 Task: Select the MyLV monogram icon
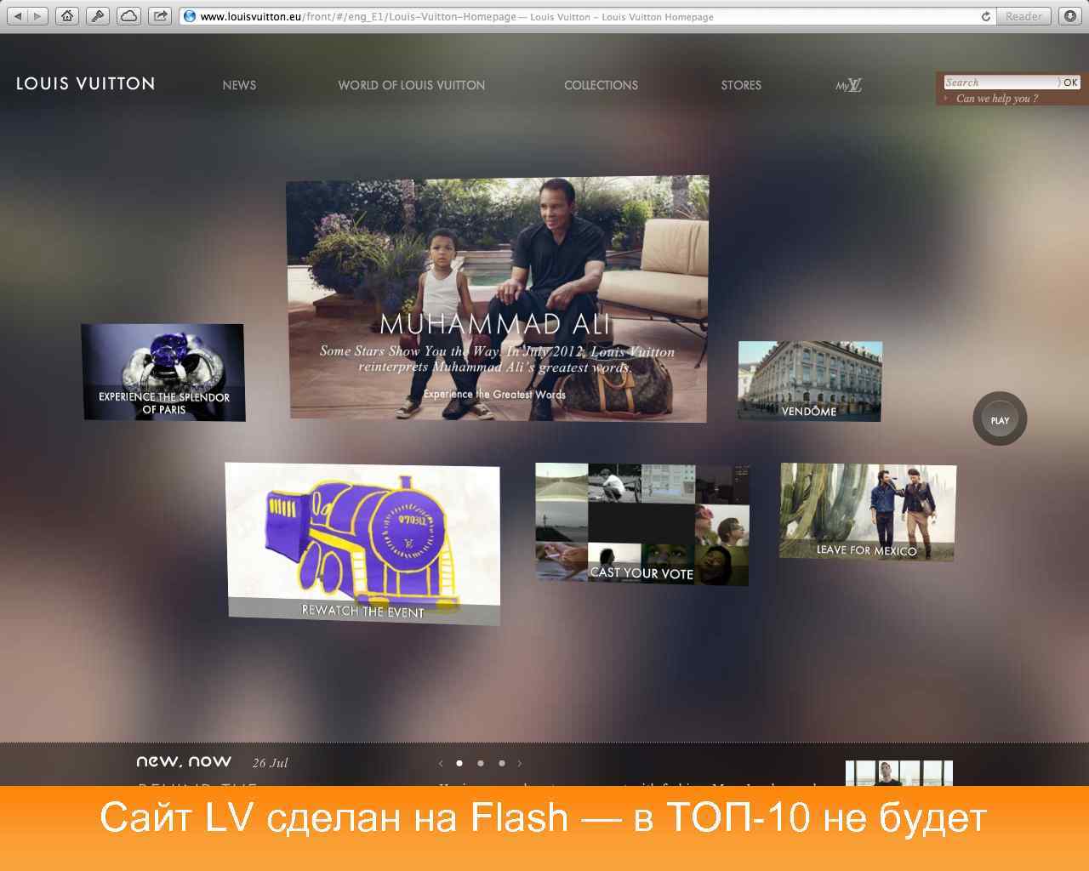point(848,85)
